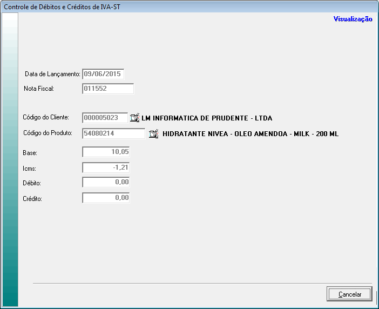
Task: Click the Crédito amount field
Action: pos(106,198)
